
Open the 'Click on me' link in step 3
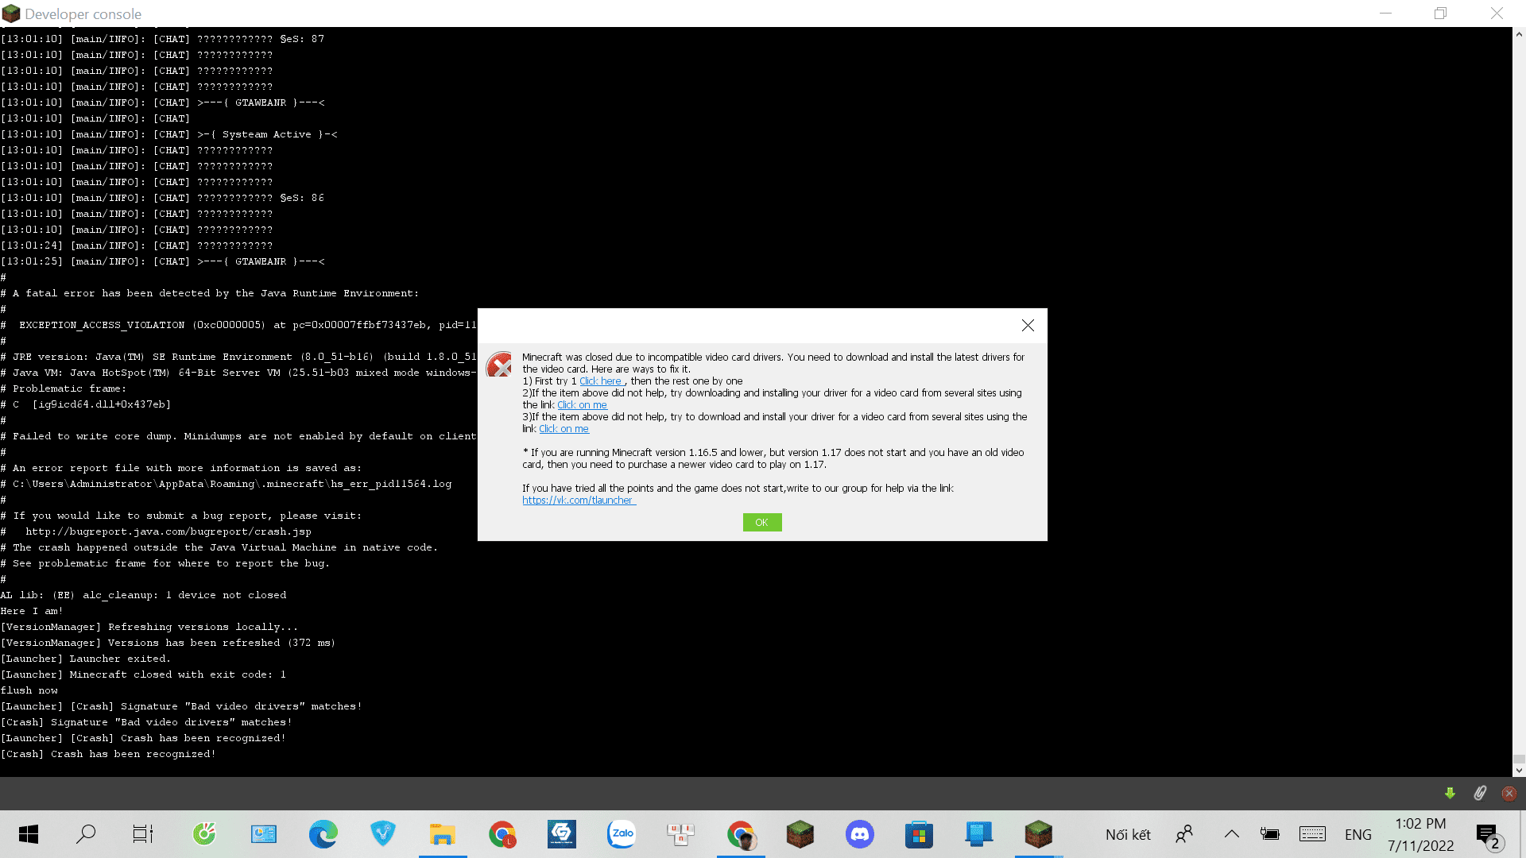[x=564, y=429]
